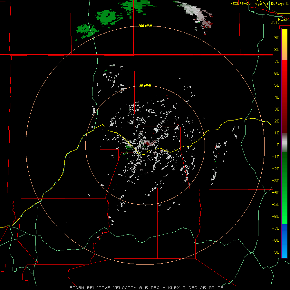
Task: Click the 100 NMI range ring label
Action: 145,26
